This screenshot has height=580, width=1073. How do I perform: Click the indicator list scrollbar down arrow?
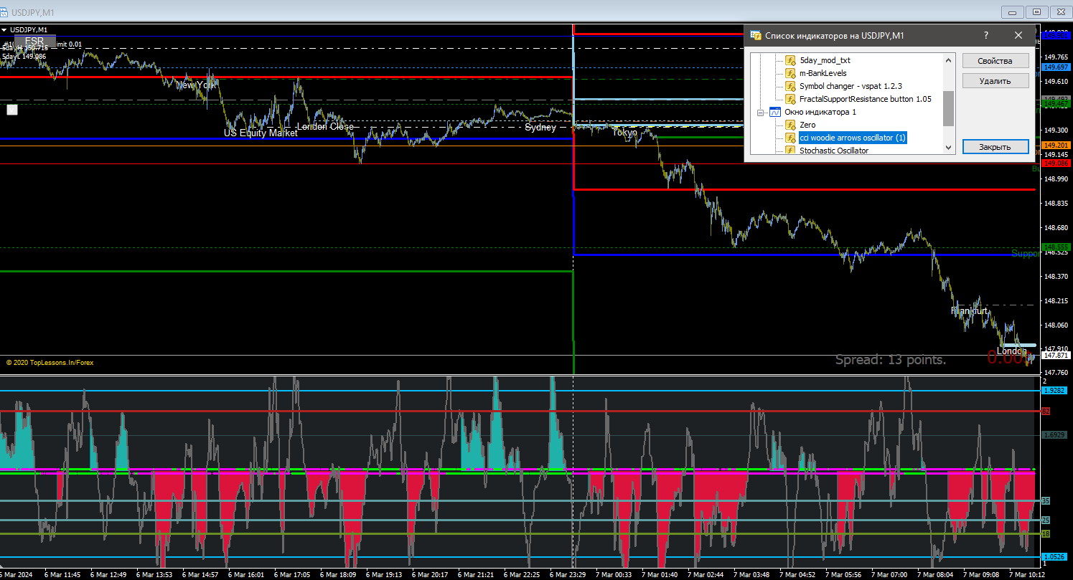(948, 148)
